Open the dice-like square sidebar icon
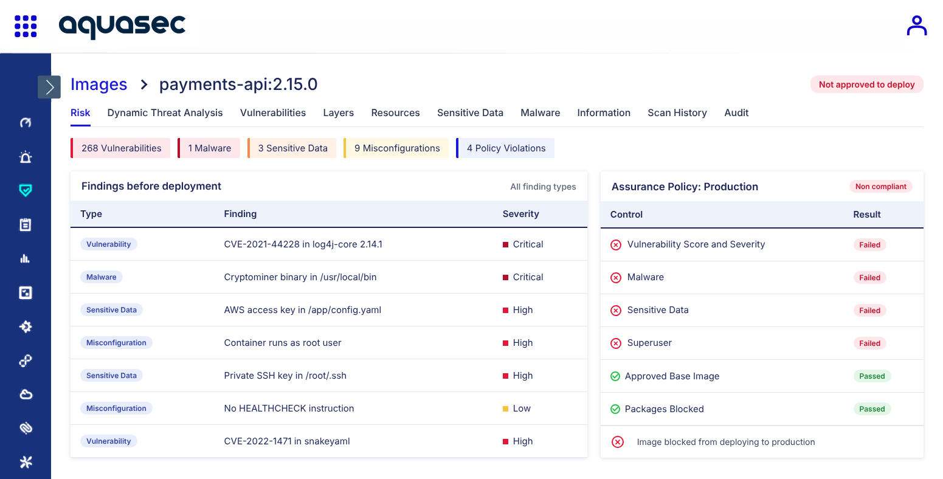 click(x=26, y=293)
